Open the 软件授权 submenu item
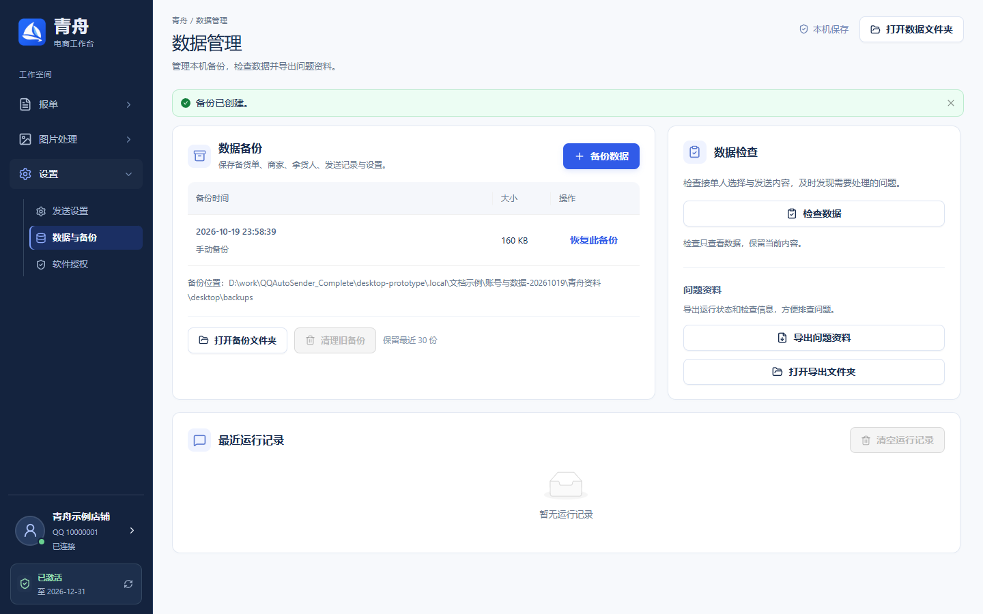 point(86,265)
